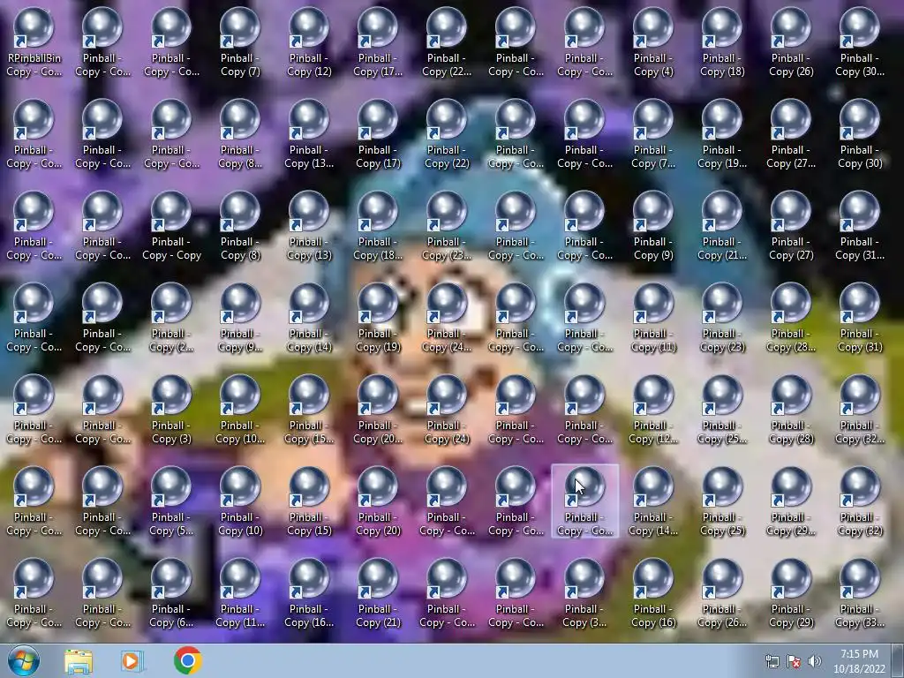This screenshot has height=678, width=904.
Task: Pick the 'Pinball - Copy (11)' icon
Action: pyautogui.click(x=653, y=318)
